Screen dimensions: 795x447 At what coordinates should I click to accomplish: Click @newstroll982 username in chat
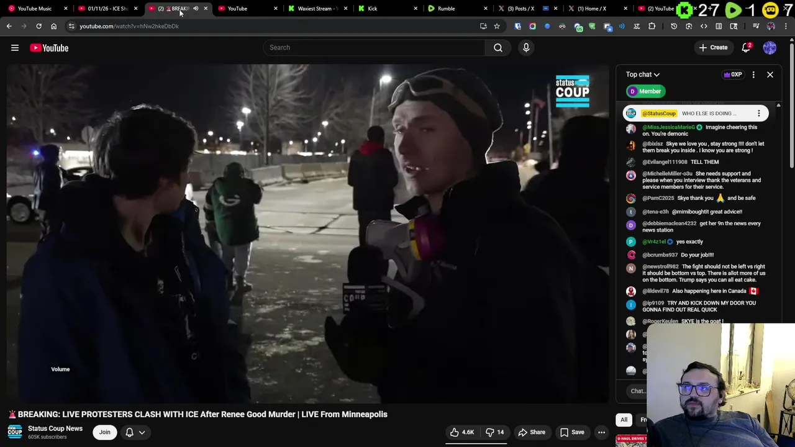[x=660, y=266]
